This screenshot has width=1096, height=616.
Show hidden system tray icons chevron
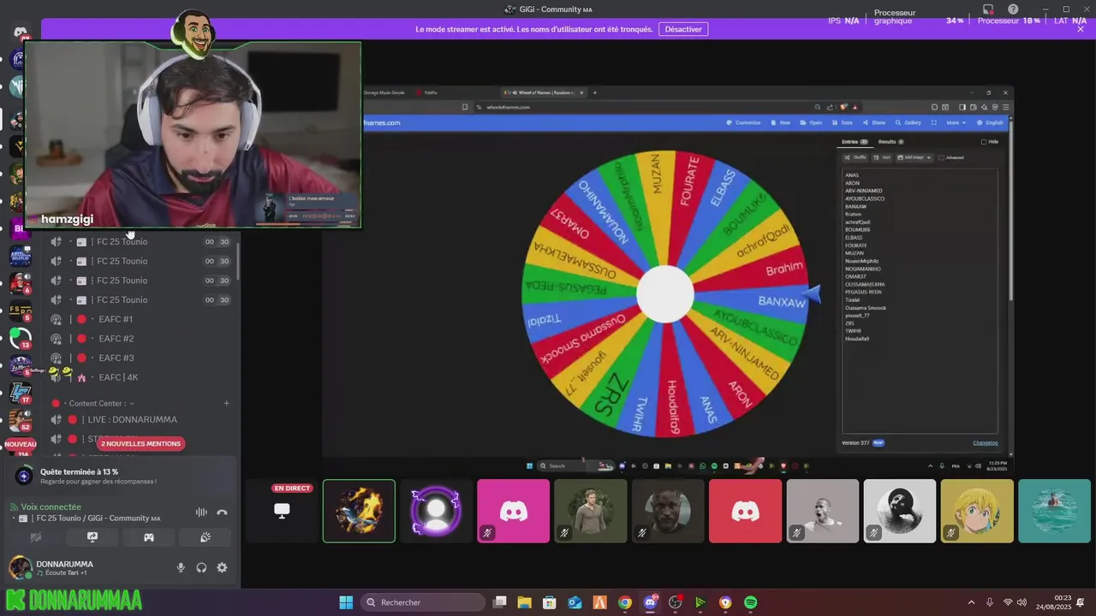pyautogui.click(x=971, y=602)
